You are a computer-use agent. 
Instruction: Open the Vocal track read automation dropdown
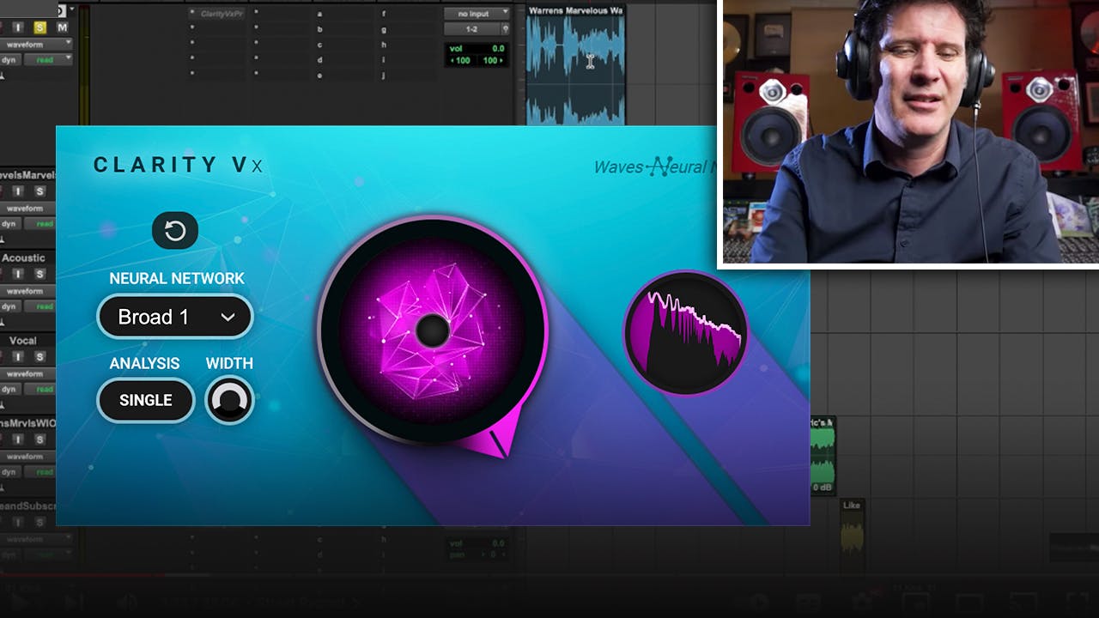pyautogui.click(x=40, y=390)
